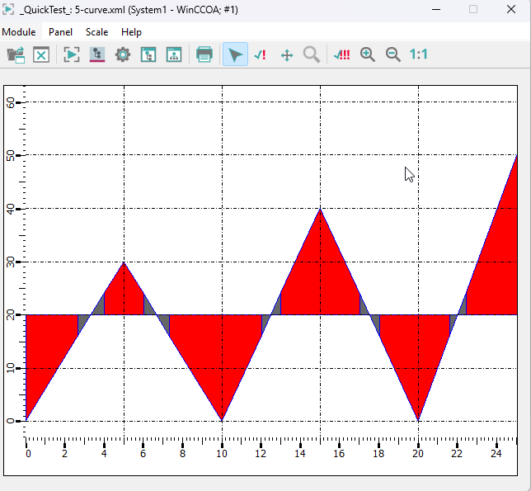Click the close panel X icon
This screenshot has width=531, height=491.
(41, 55)
